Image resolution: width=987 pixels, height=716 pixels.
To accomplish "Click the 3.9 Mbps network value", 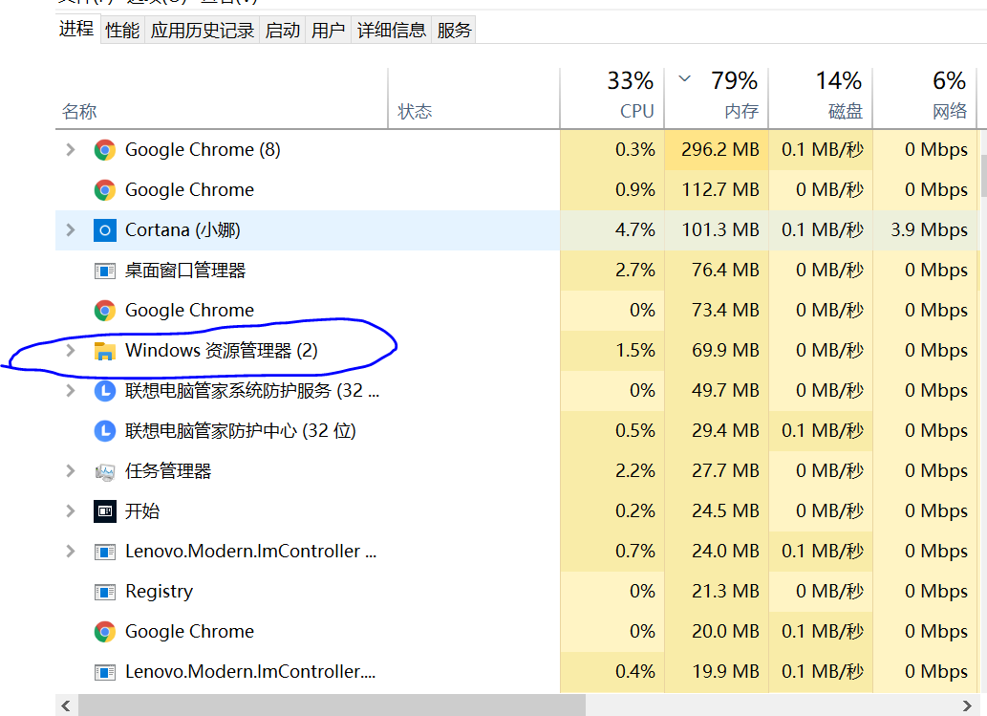I will point(929,230).
